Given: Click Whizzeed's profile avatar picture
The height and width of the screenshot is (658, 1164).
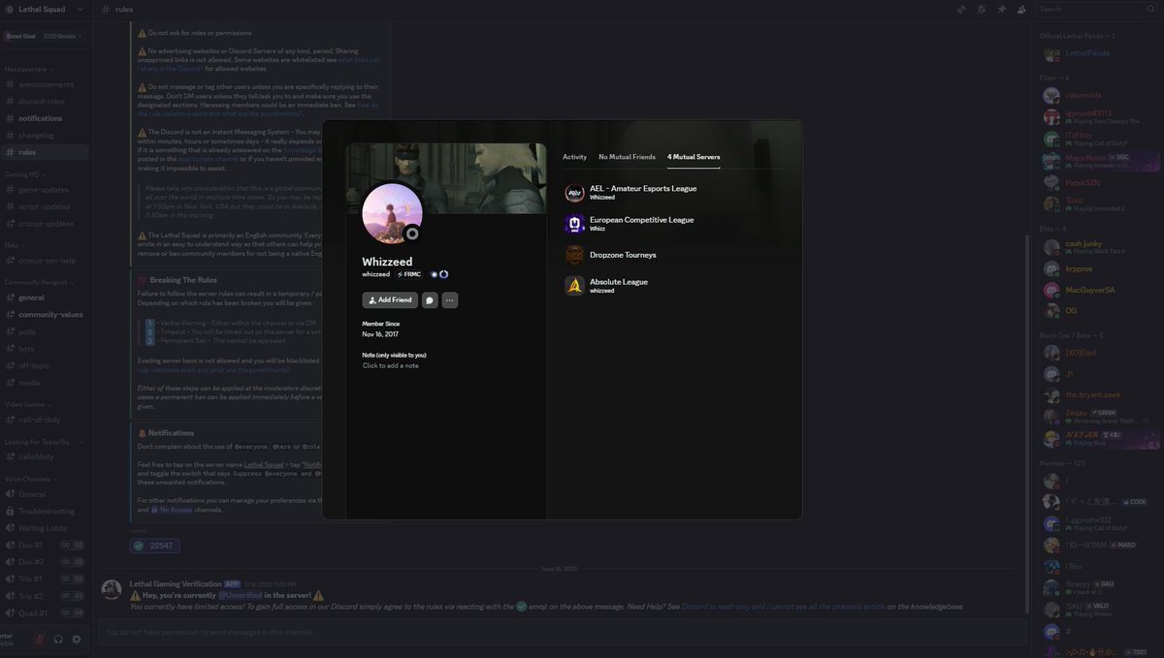Looking at the screenshot, I should (x=392, y=214).
